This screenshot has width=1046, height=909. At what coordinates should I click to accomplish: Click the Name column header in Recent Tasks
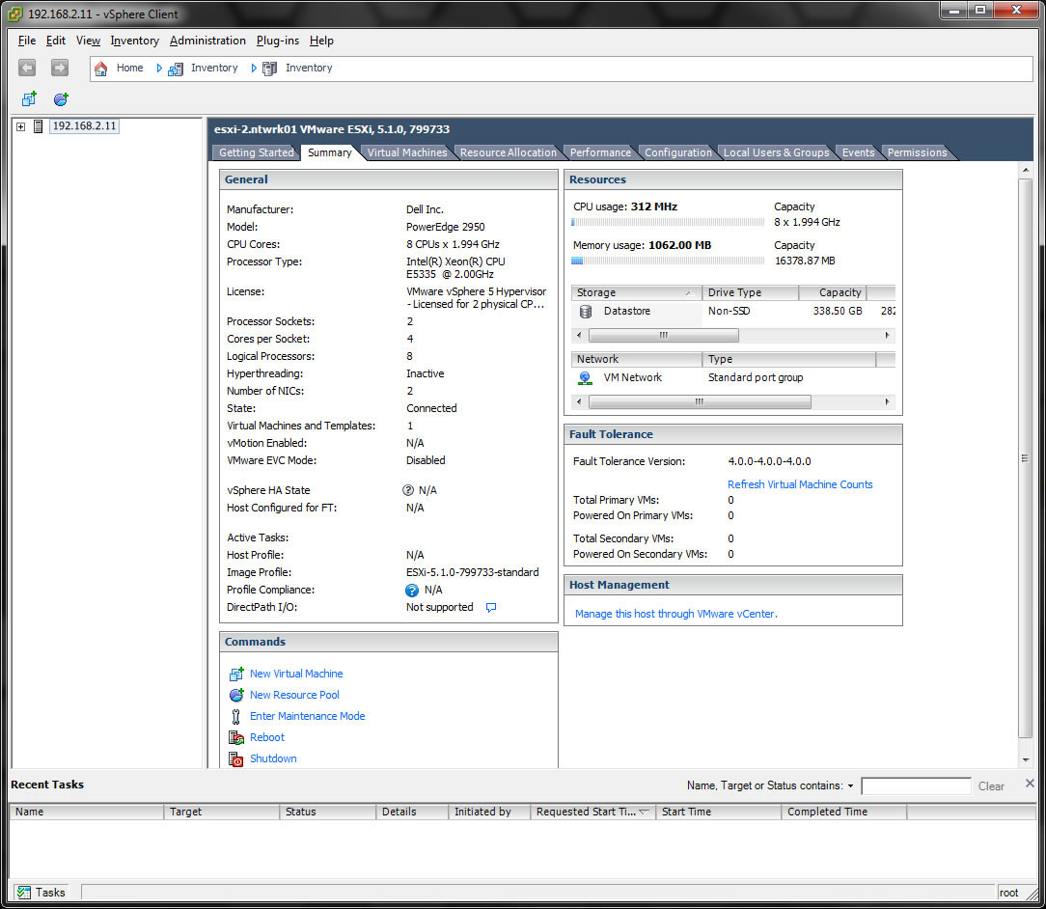[87, 812]
